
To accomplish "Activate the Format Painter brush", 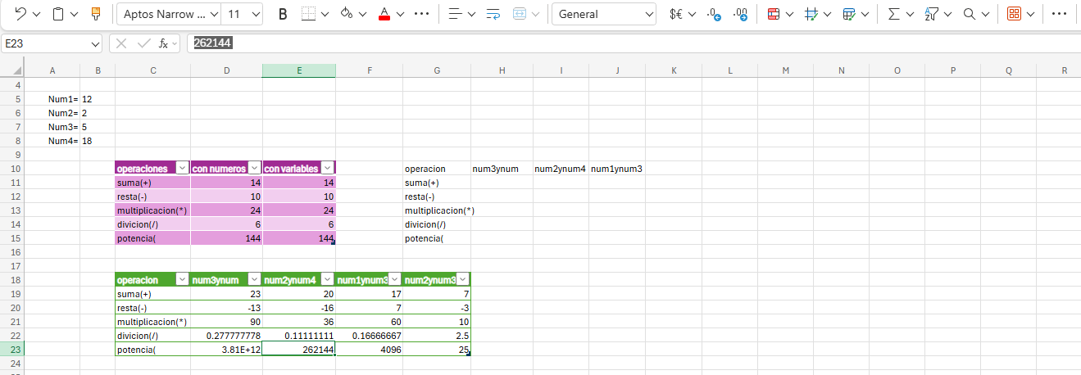I will pyautogui.click(x=96, y=14).
